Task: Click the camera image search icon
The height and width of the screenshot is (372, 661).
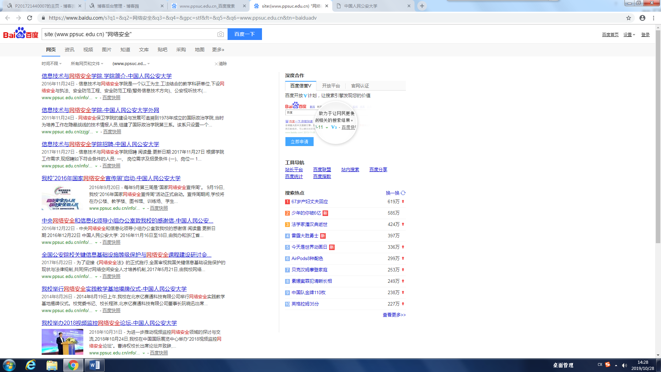Action: click(221, 34)
